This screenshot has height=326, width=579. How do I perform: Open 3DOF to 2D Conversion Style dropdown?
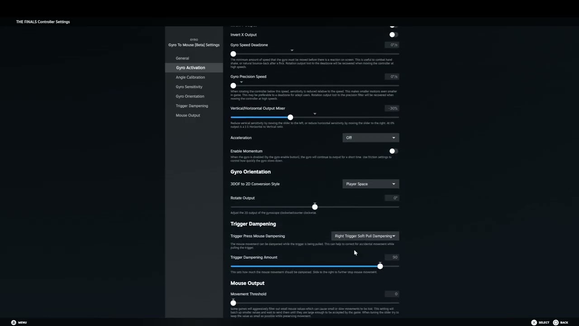pyautogui.click(x=370, y=184)
